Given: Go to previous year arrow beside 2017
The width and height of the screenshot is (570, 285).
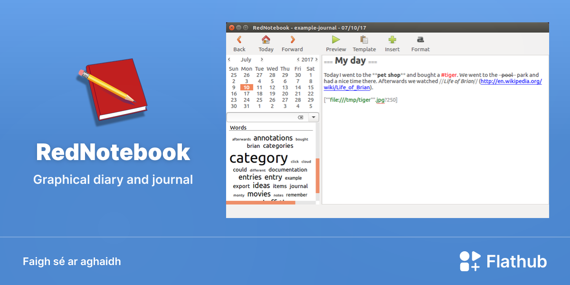Looking at the screenshot, I should pyautogui.click(x=298, y=60).
